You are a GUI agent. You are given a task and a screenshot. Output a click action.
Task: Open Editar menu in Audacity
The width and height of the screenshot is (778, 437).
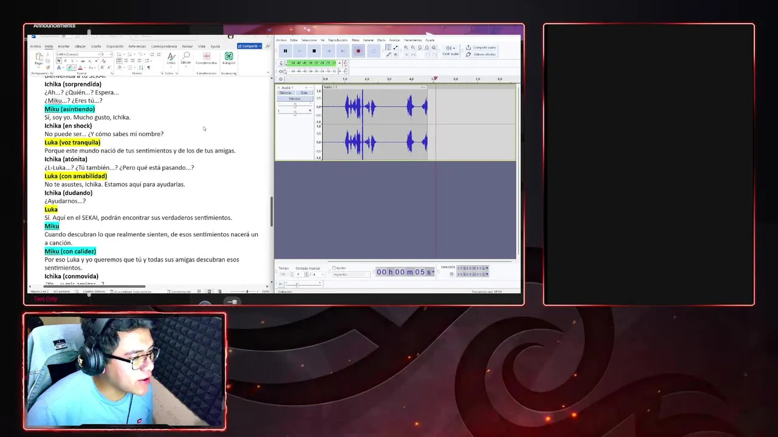tap(294, 40)
